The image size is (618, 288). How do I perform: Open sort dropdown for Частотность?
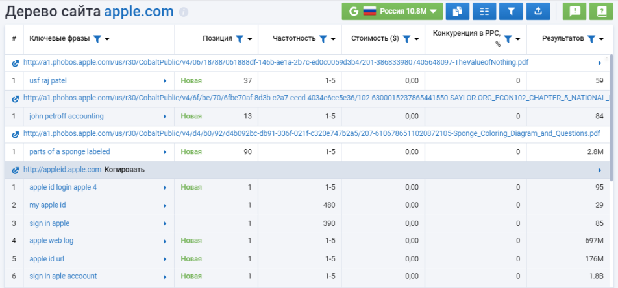333,39
